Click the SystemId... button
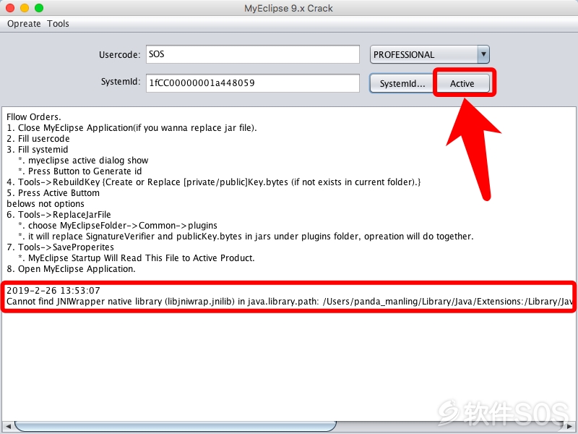This screenshot has height=434, width=578. 402,83
